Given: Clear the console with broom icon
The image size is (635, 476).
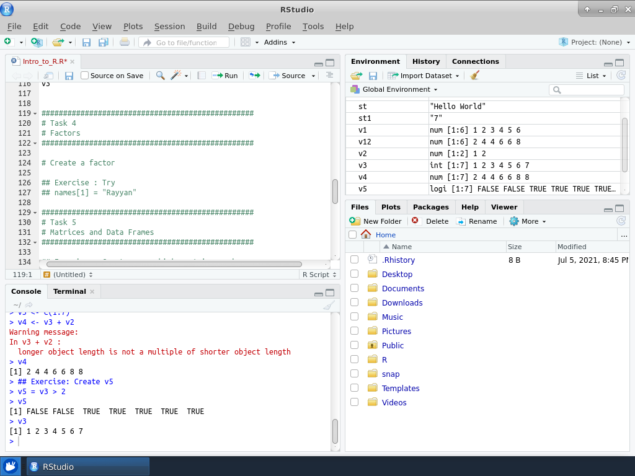Looking at the screenshot, I should pyautogui.click(x=329, y=305).
